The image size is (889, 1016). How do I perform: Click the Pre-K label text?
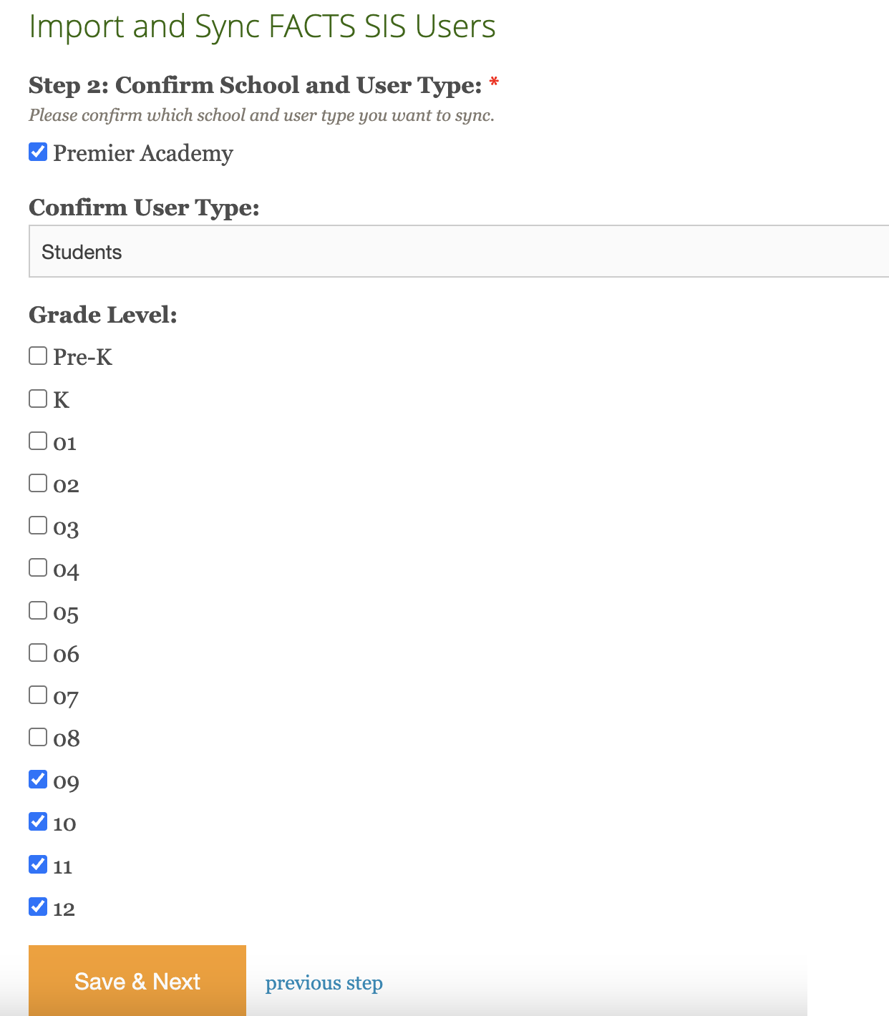coord(83,357)
